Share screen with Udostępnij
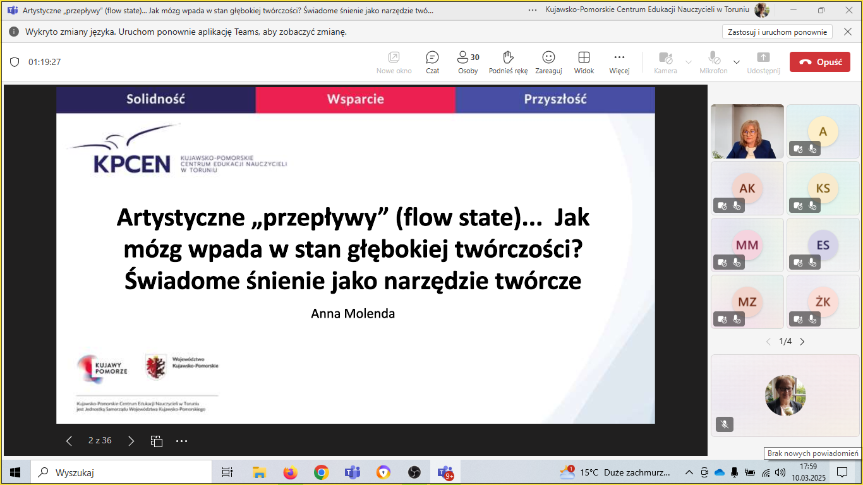The width and height of the screenshot is (863, 485). tap(763, 62)
